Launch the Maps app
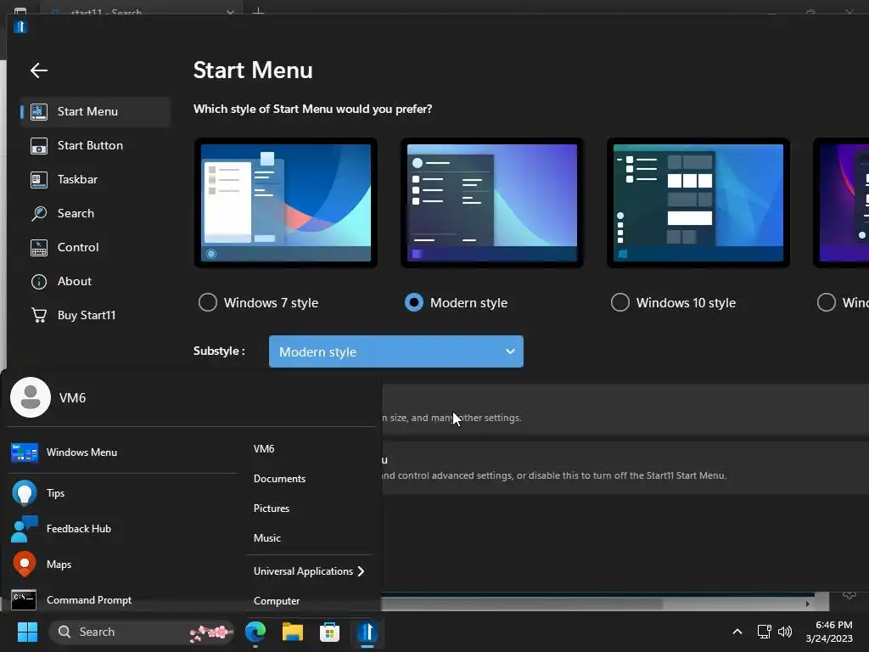The width and height of the screenshot is (869, 652). [123, 564]
